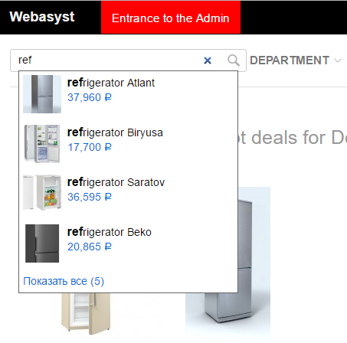Select the refrigerator Beko suggestion

pyautogui.click(x=128, y=243)
